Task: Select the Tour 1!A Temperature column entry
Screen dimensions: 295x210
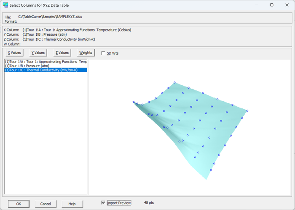Action: (46, 62)
